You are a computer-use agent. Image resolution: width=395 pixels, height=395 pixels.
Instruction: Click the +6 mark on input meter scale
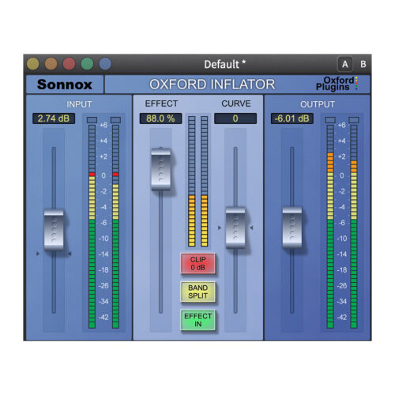coord(103,125)
